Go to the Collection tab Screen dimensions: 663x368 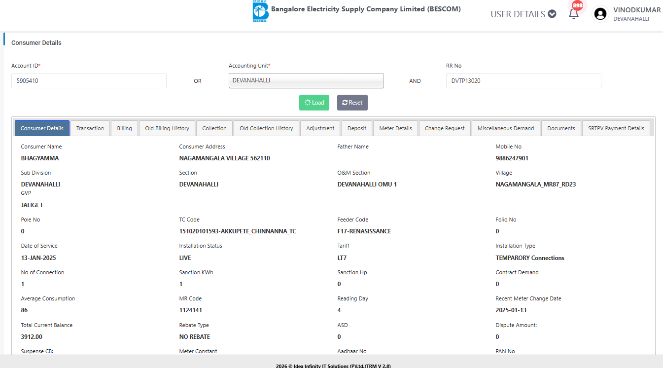click(214, 128)
